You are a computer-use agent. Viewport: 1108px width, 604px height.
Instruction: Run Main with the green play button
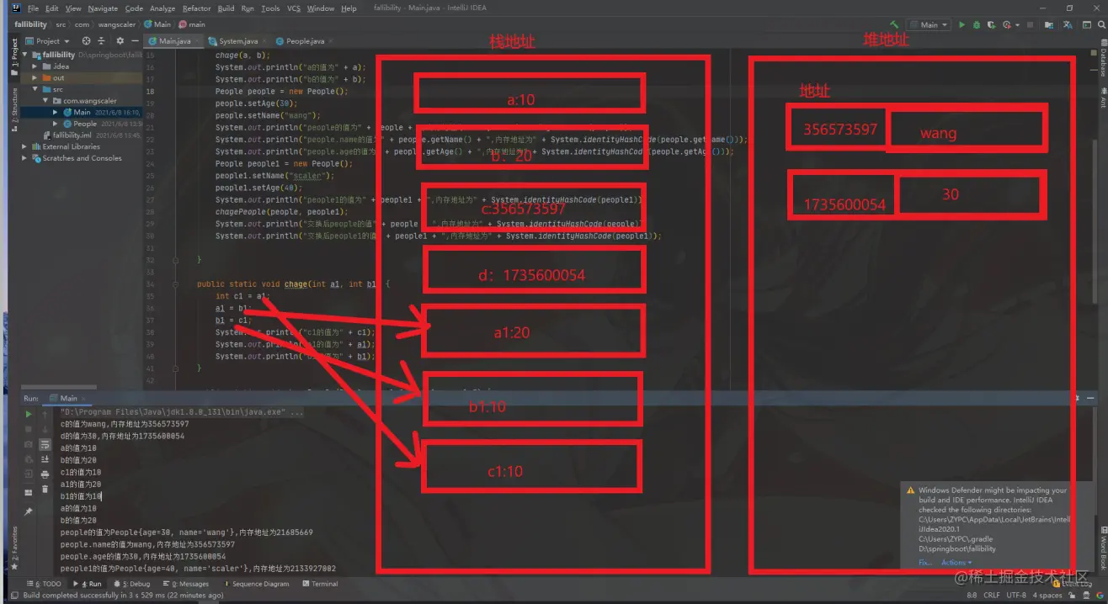[962, 24]
